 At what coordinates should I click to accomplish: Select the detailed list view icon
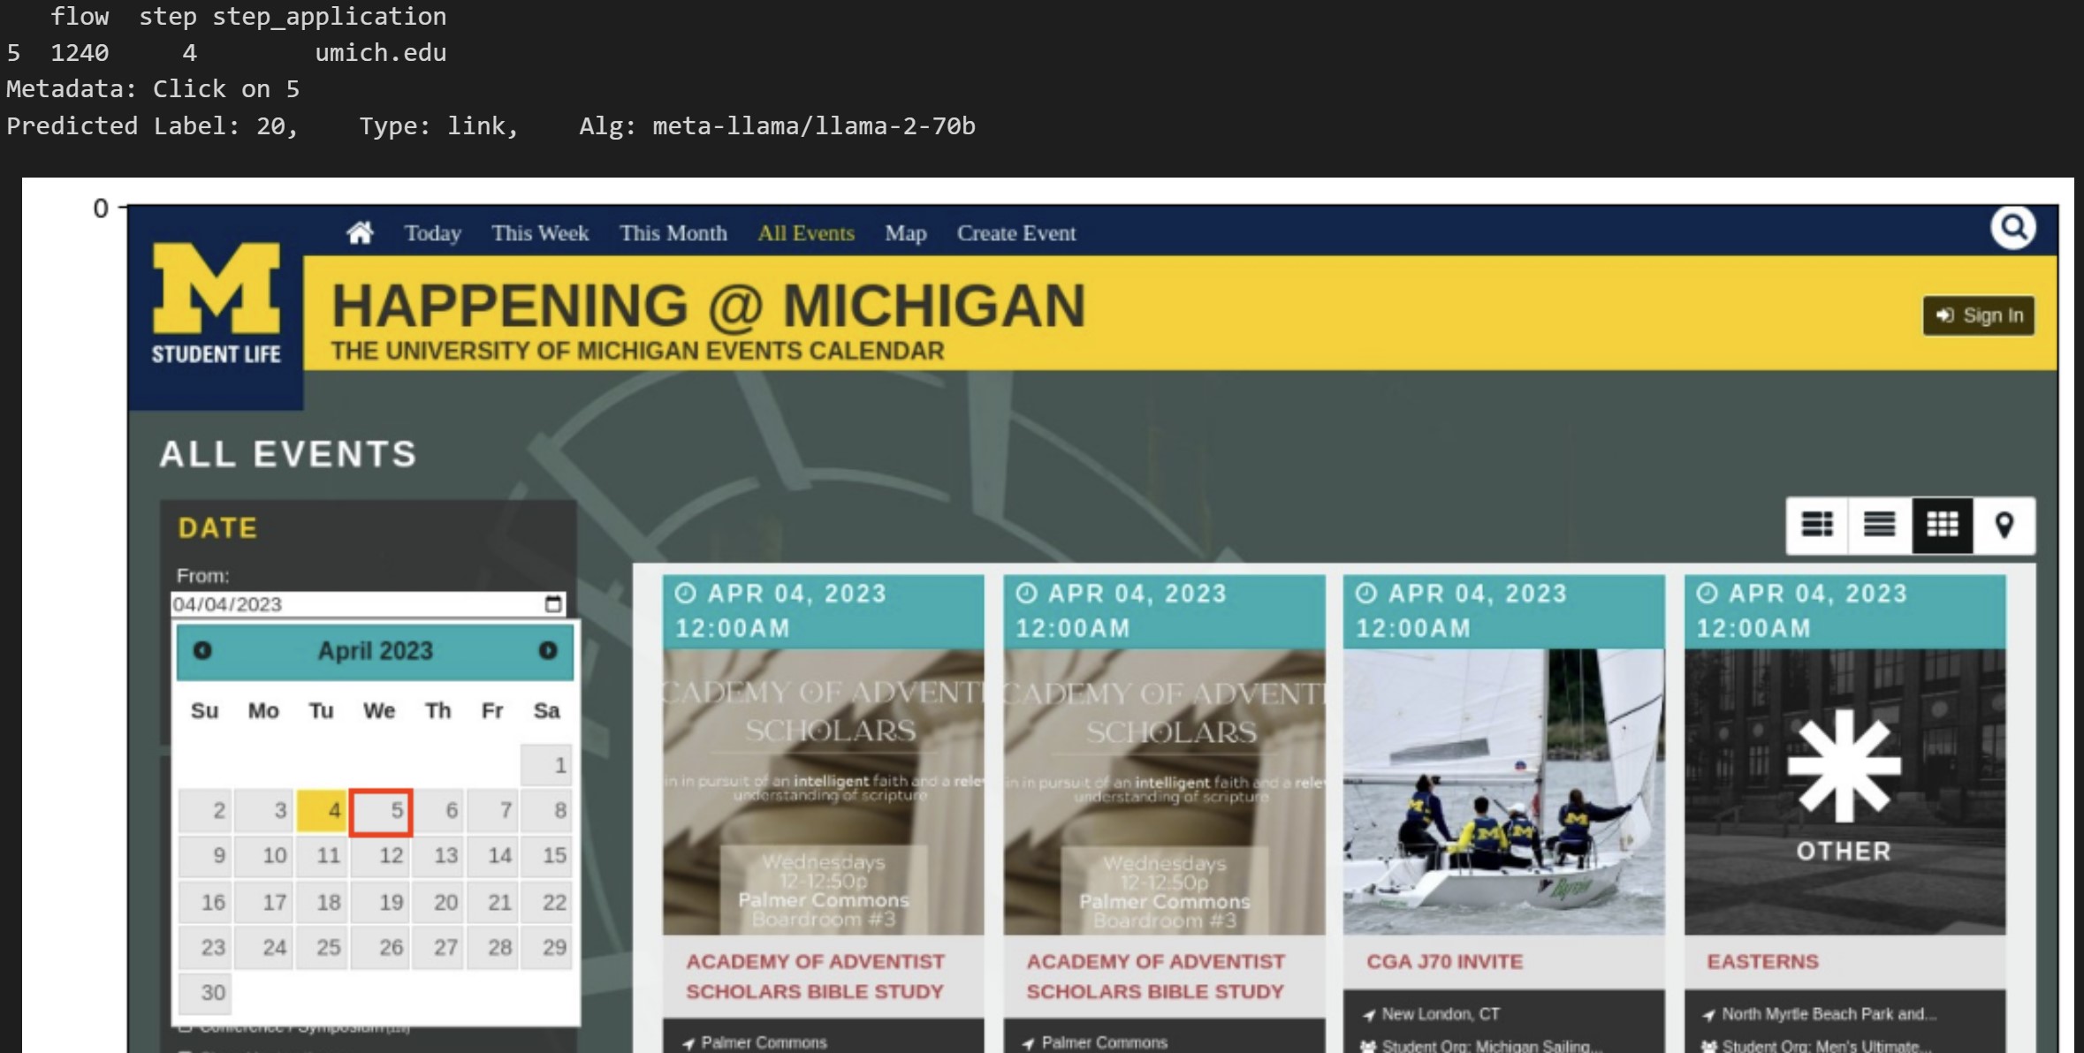coord(1817,526)
